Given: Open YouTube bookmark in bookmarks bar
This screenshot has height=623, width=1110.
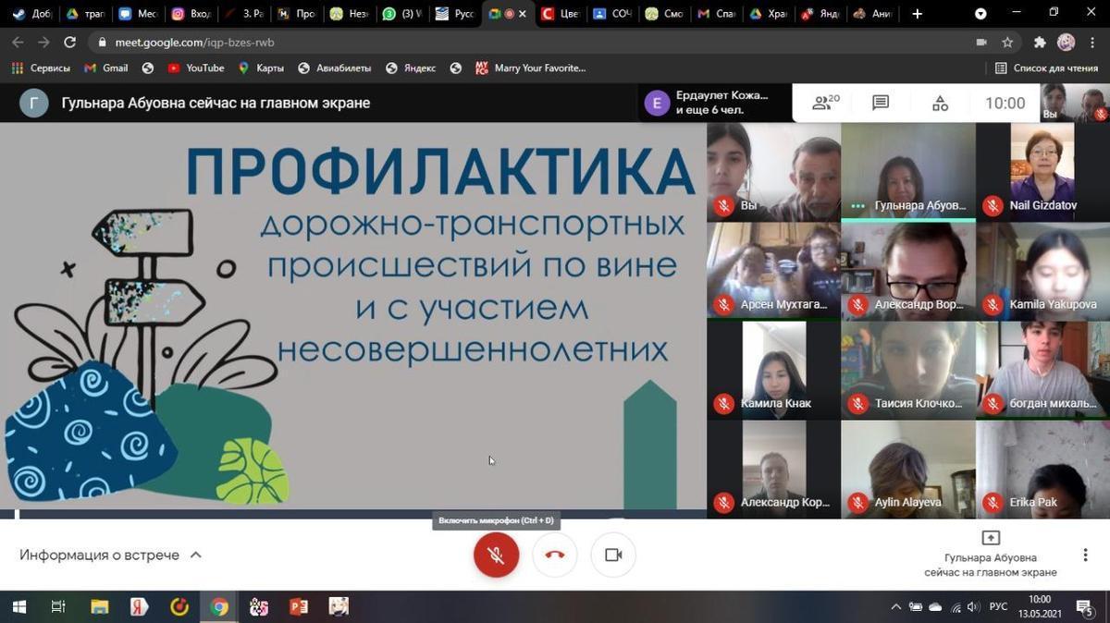Looking at the screenshot, I should click(196, 68).
